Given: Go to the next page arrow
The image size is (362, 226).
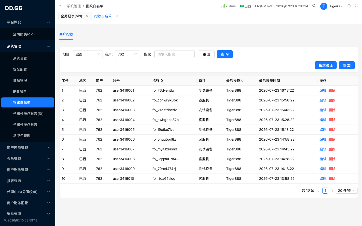Looking at the screenshot, I should coord(332,191).
